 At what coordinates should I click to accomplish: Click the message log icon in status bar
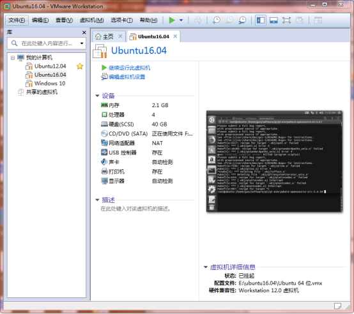(337, 306)
